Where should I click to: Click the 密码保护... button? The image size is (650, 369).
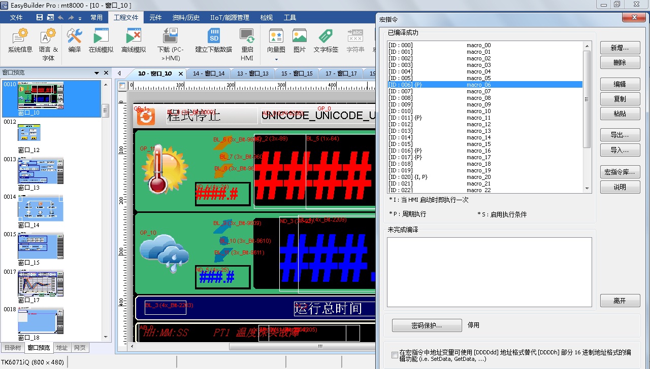(427, 325)
